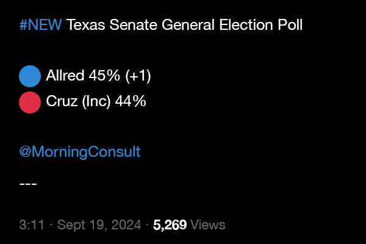Open the @MorningConsult profile mention
This screenshot has width=366, height=244.
(80, 152)
